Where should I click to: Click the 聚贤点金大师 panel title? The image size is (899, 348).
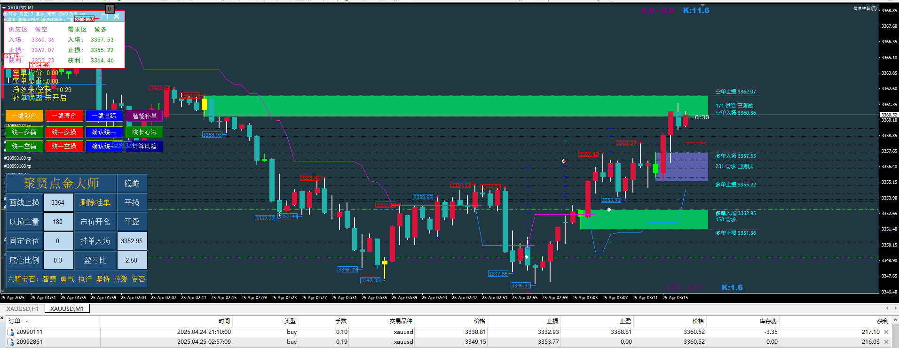coord(62,183)
